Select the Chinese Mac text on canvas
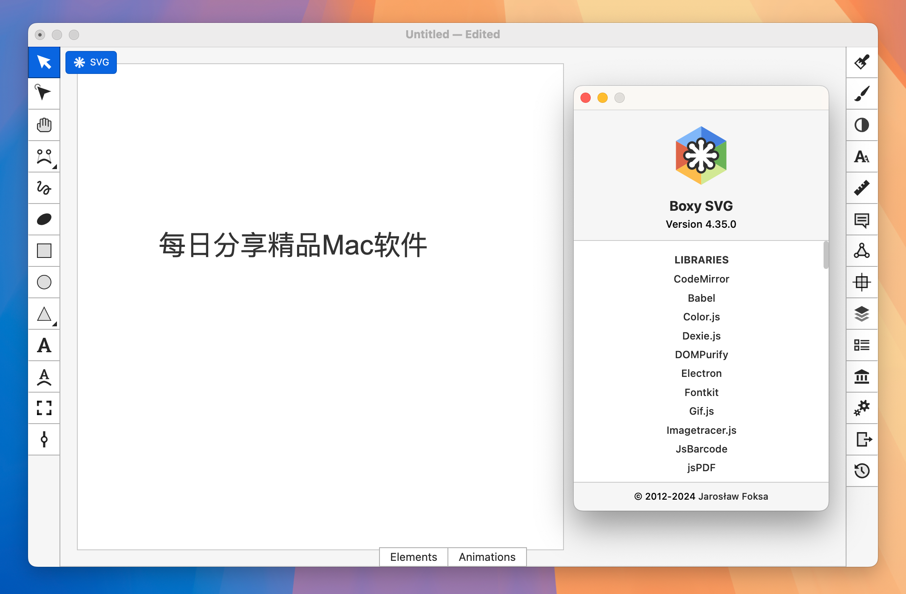This screenshot has width=906, height=594. (293, 245)
